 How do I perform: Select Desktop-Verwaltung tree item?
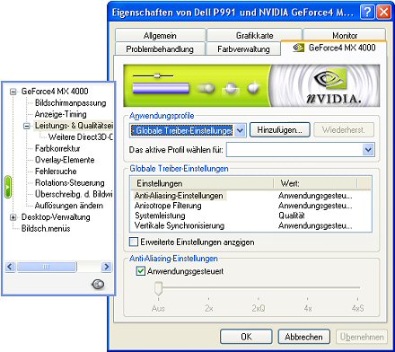[56, 217]
